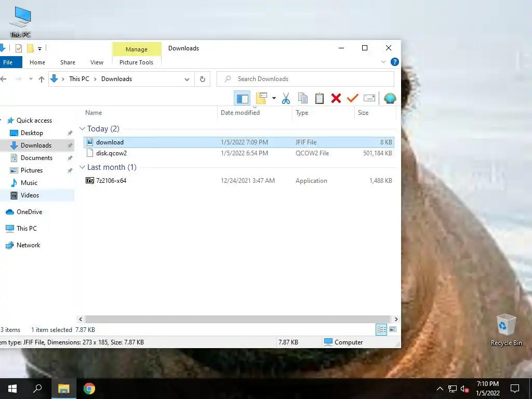Refresh the Downloads folder view
The height and width of the screenshot is (399, 532).
click(203, 79)
